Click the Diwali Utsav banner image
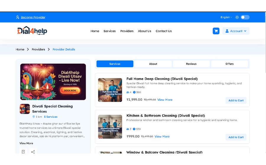Screen dimensions: 266x165 coord(53,82)
